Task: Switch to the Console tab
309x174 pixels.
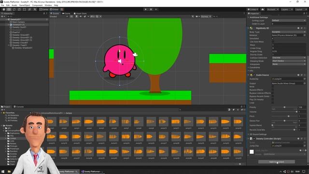Action: click(x=18, y=107)
